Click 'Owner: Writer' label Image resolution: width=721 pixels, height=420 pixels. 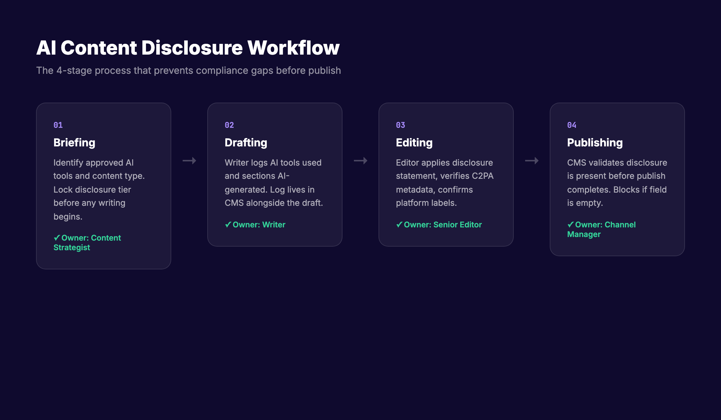tap(259, 224)
